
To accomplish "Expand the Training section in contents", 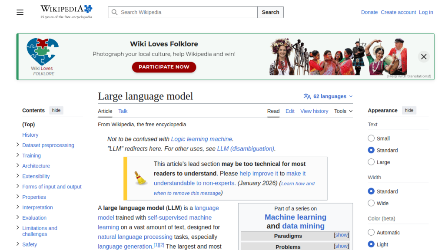I will point(18,155).
